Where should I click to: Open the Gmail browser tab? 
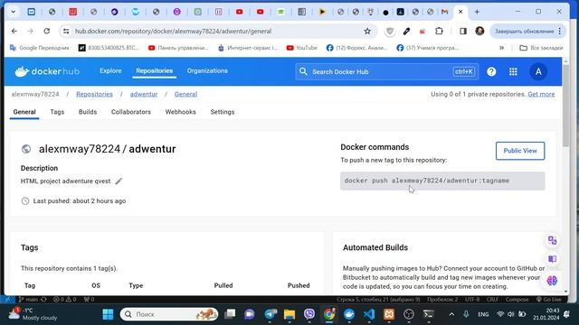(444, 12)
